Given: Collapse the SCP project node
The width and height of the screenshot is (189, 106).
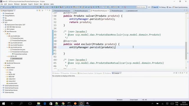Looking at the screenshot, I should pyautogui.click(x=2, y=22).
